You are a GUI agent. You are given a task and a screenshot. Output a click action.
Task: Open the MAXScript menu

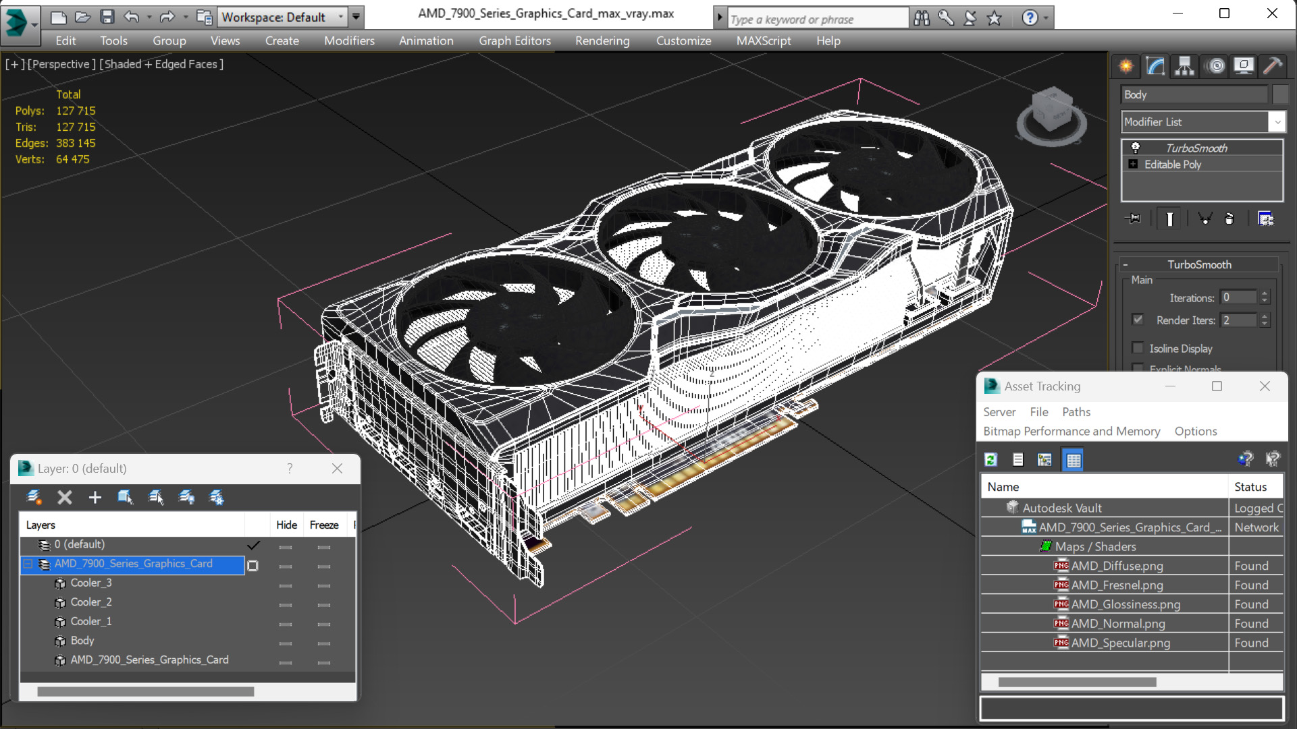(x=763, y=40)
